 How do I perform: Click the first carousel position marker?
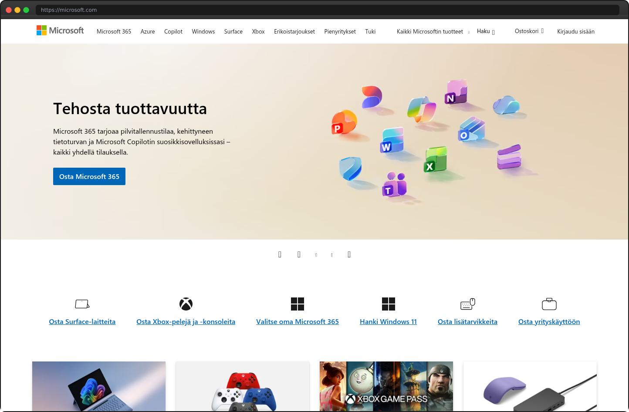(280, 254)
